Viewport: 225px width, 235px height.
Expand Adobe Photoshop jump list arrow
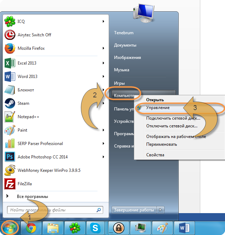tap(103, 157)
